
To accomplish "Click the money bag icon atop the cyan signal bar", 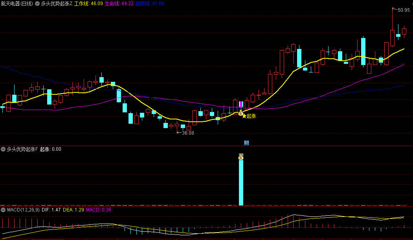I will tap(241, 157).
